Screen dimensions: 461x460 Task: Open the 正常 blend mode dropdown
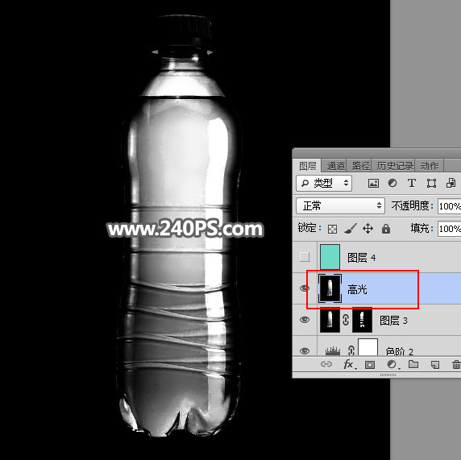pyautogui.click(x=340, y=205)
